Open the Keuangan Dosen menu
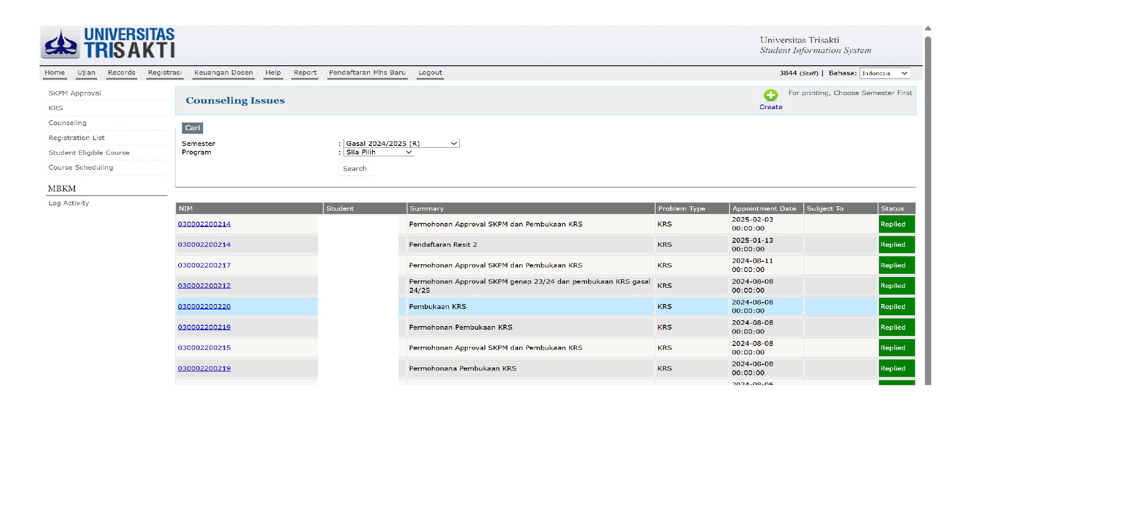Viewport: 1146px width, 531px height. point(223,73)
